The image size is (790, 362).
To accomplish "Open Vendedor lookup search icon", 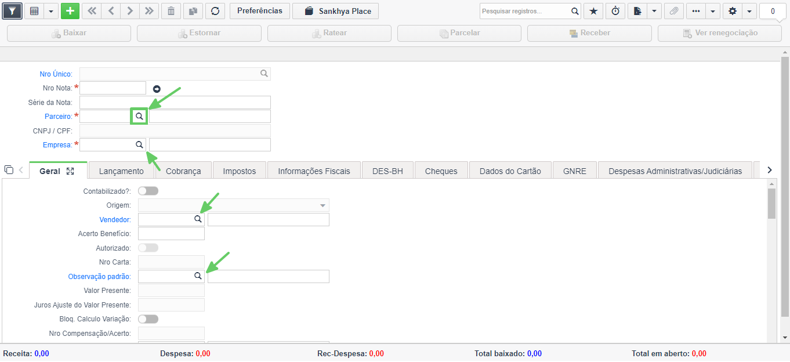I will point(198,219).
